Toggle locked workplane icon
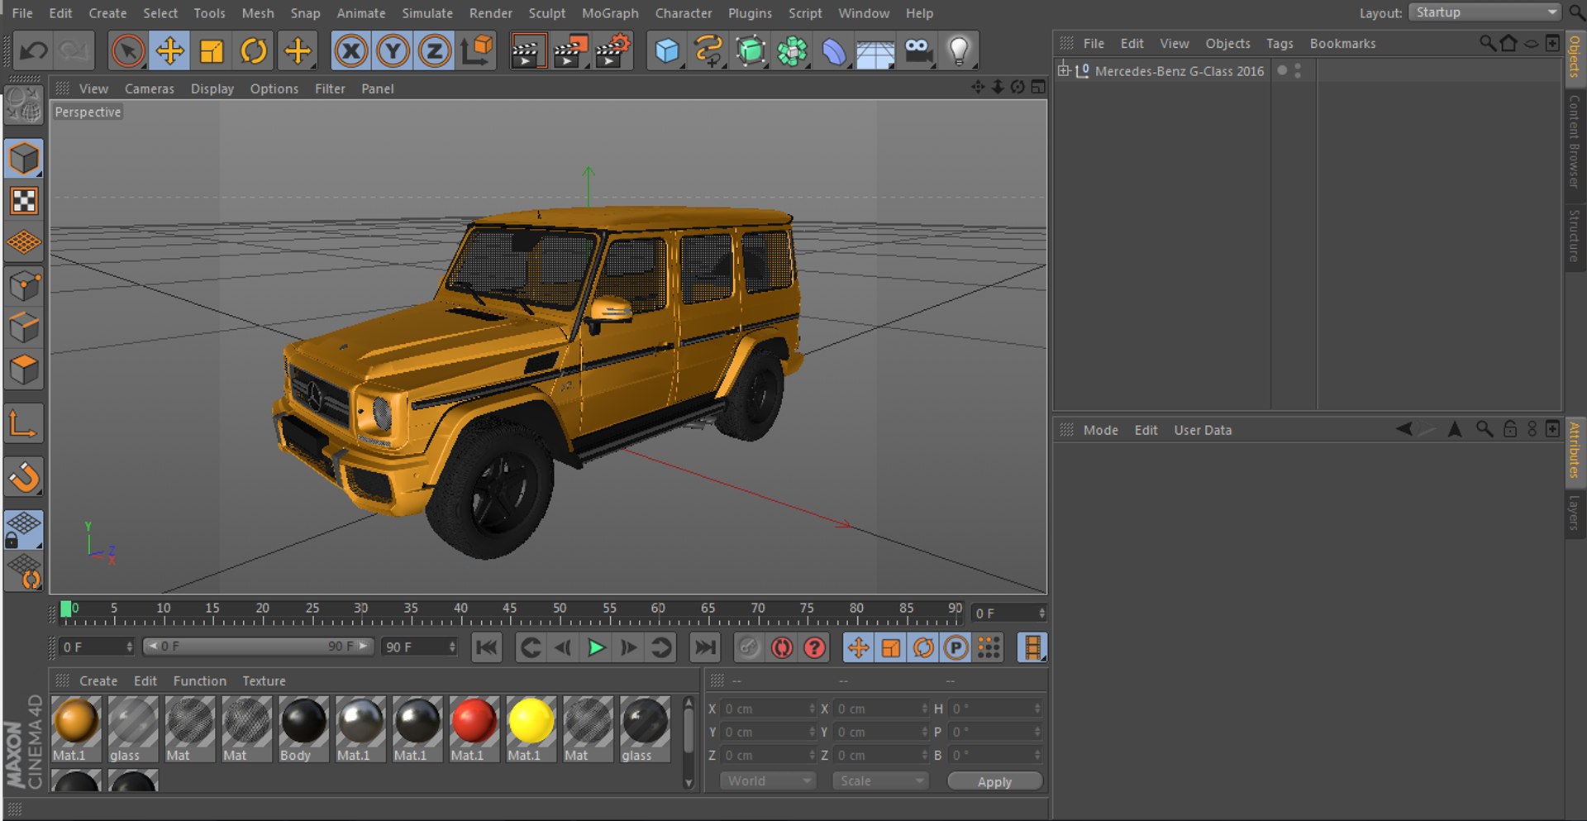The width and height of the screenshot is (1587, 821). 24,530
